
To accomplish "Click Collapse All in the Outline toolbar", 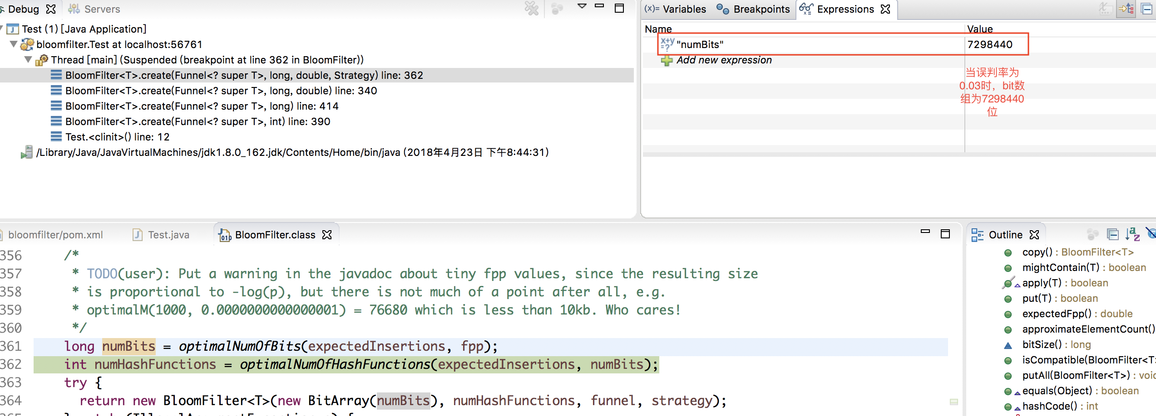I will [1113, 234].
